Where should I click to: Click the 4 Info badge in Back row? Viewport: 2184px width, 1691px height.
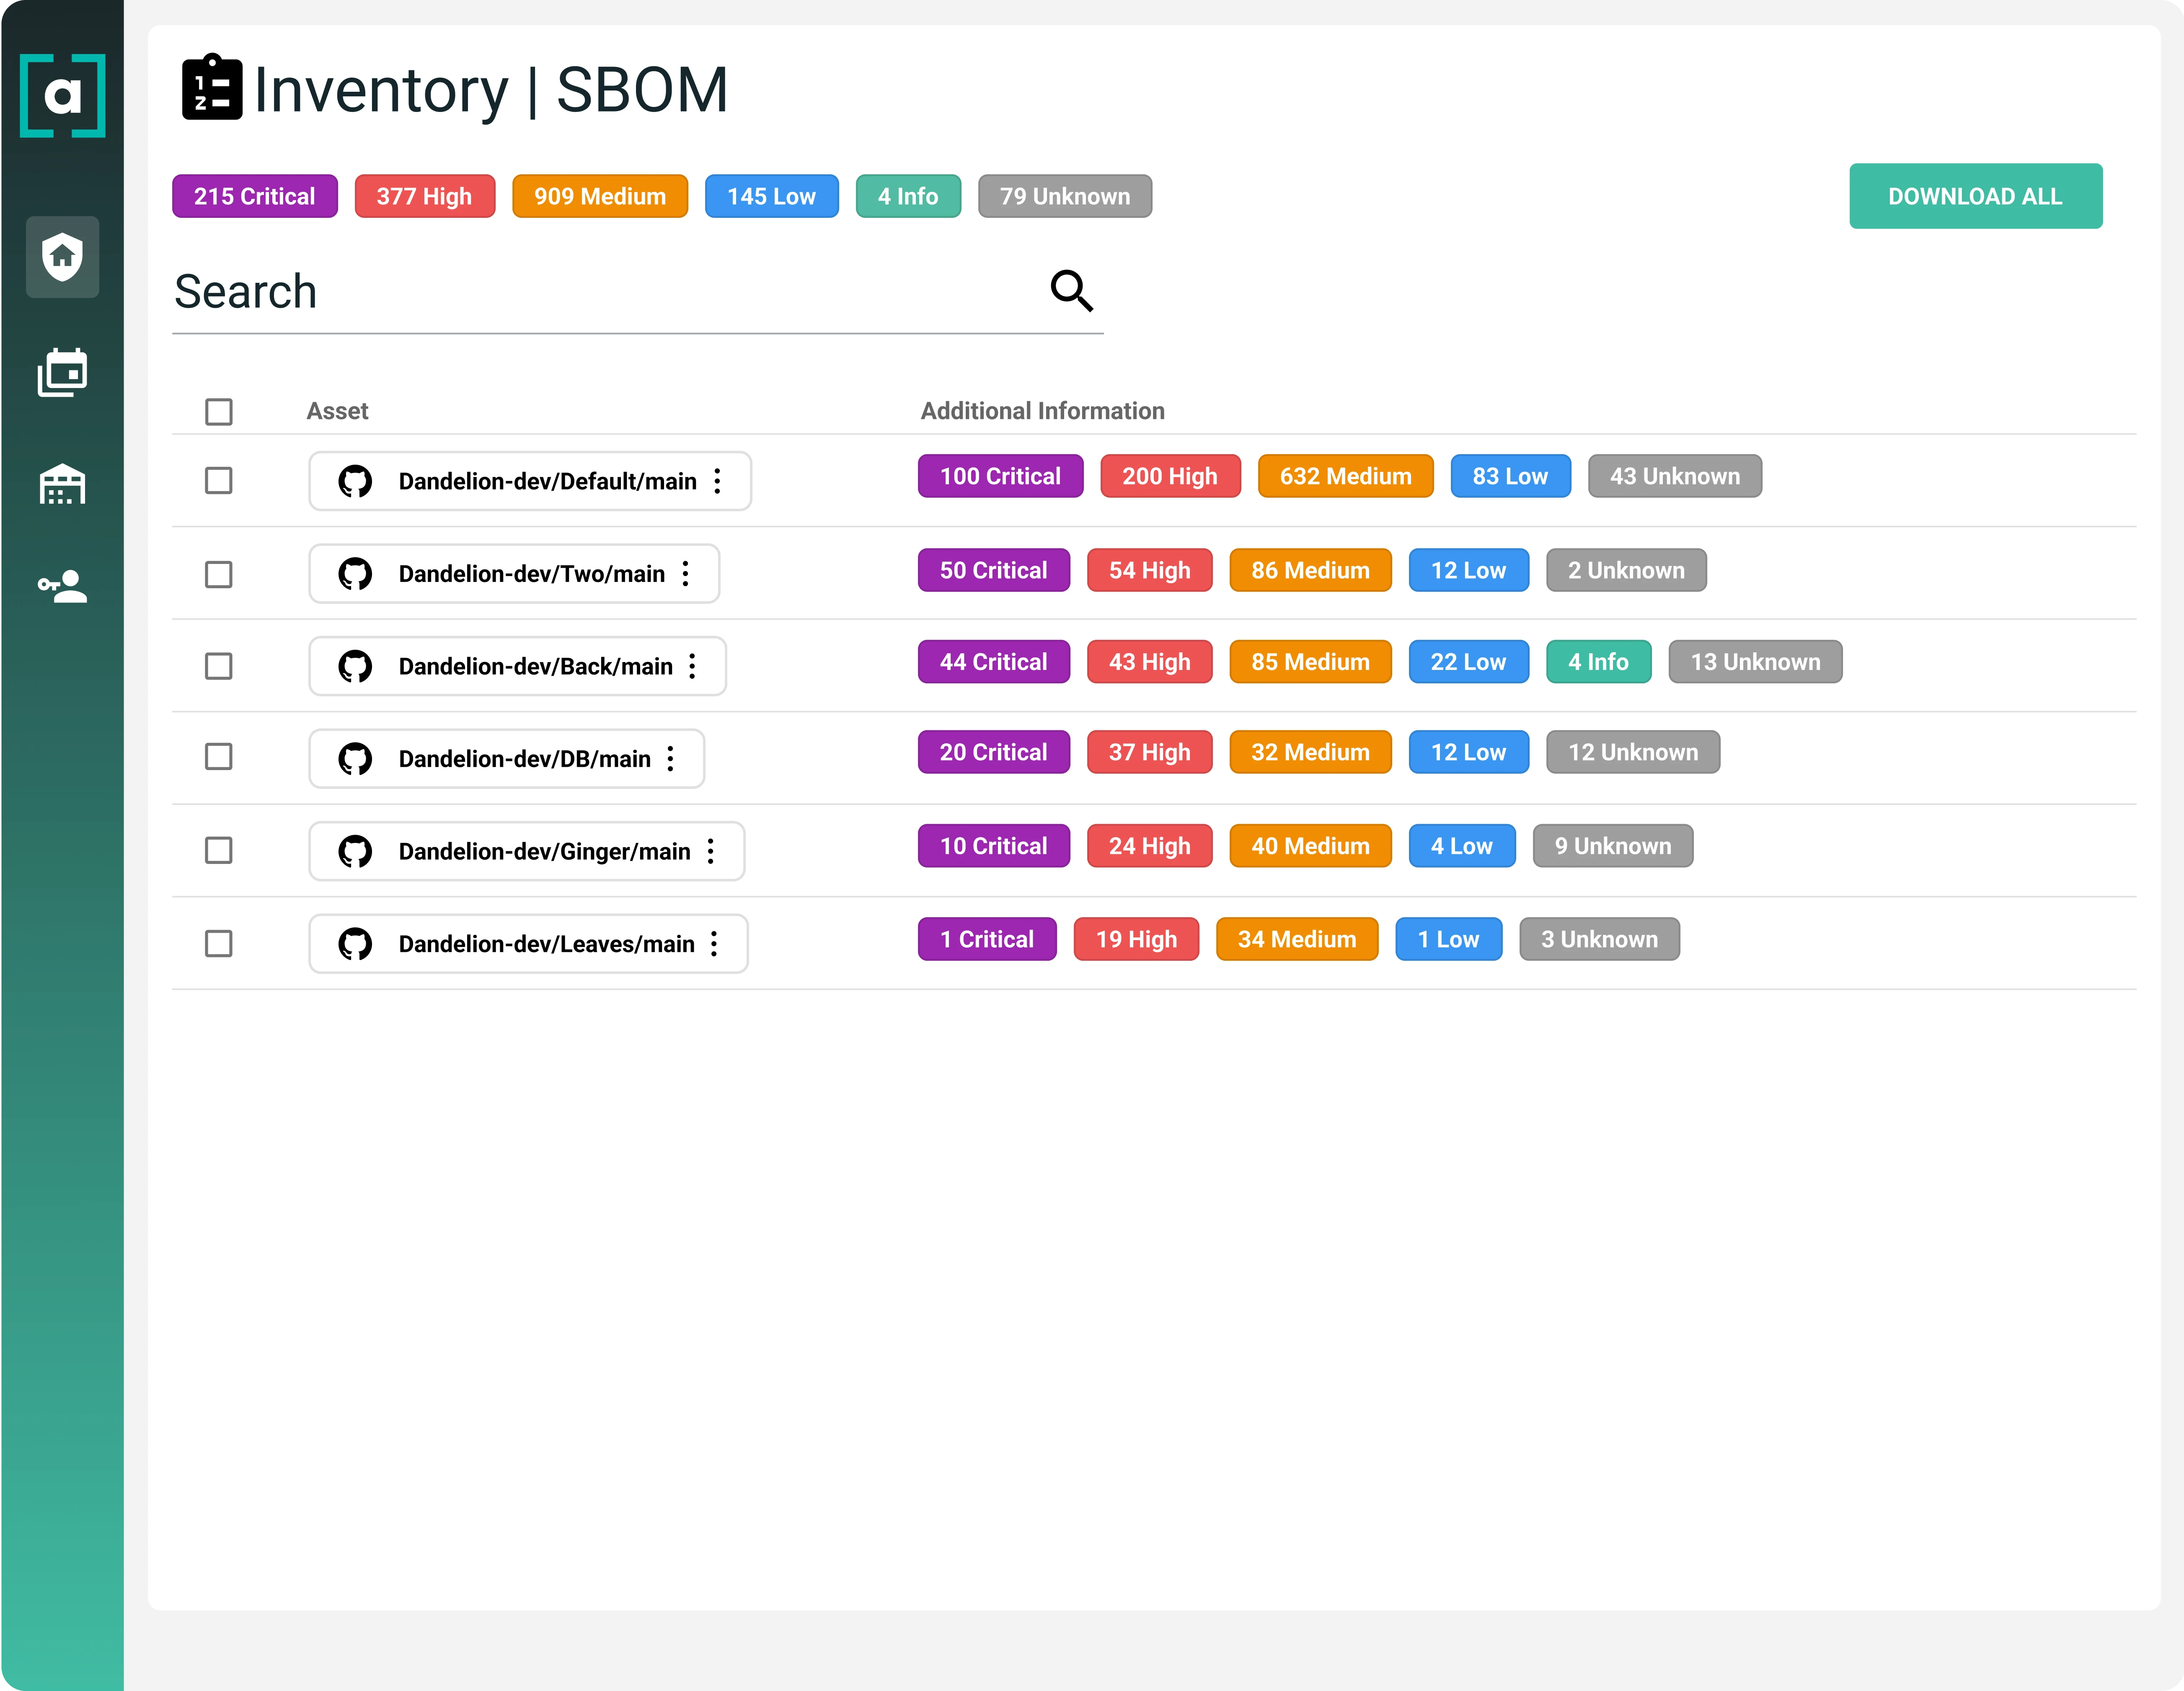coord(1597,662)
